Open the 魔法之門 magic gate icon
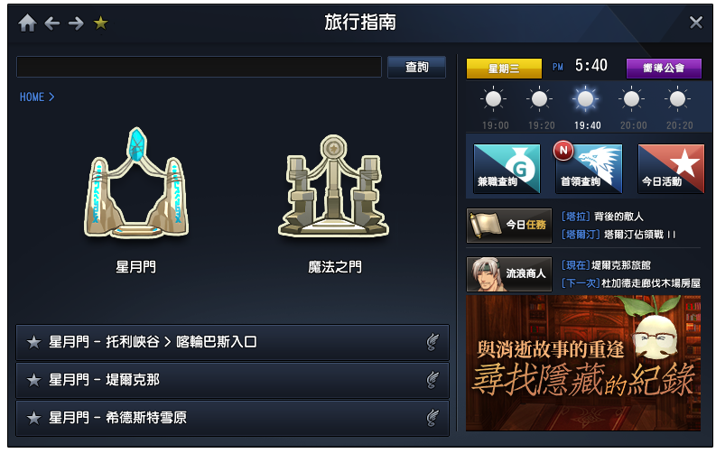 tap(334, 186)
